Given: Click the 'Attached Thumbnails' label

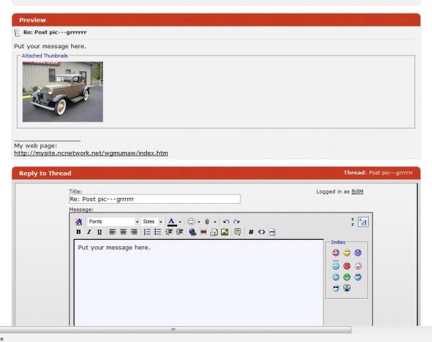Looking at the screenshot, I should coord(45,55).
